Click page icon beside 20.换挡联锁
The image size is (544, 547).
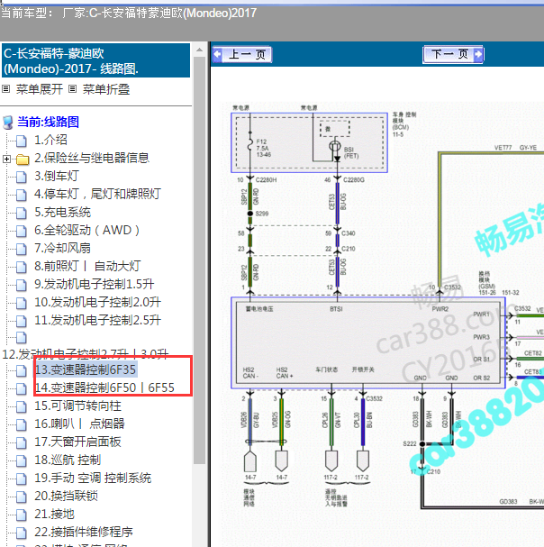[22, 497]
